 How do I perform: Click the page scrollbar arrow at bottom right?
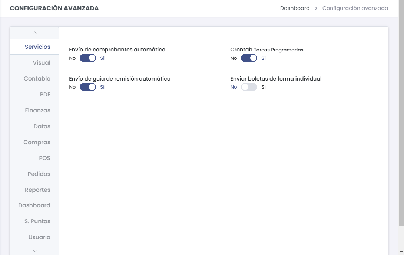[401, 252]
